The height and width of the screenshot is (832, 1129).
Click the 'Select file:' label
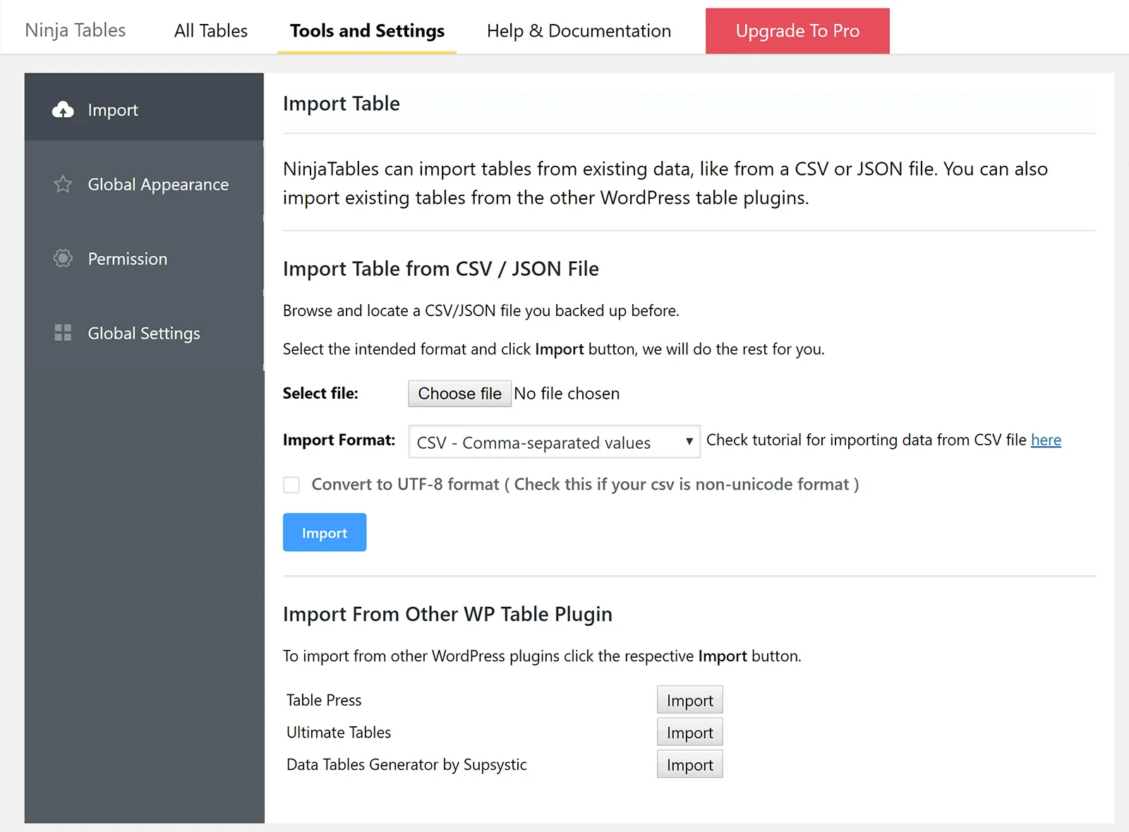tap(320, 394)
